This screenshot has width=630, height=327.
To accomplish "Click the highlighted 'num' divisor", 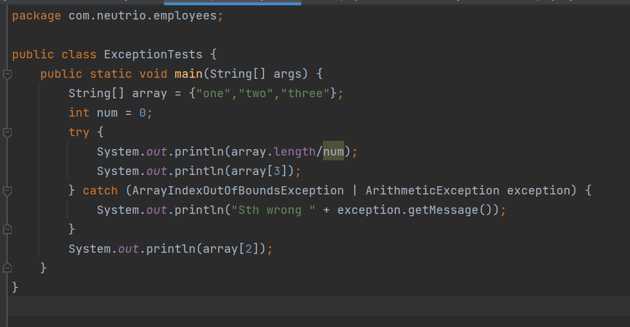I will click(x=334, y=151).
